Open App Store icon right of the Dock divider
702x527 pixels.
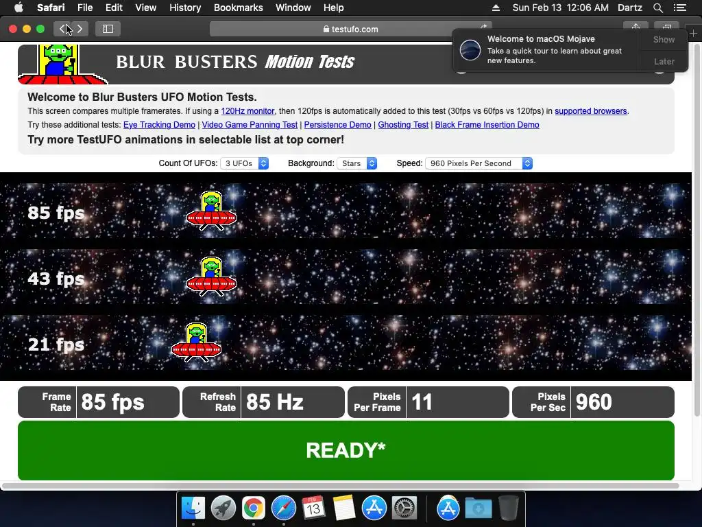[x=448, y=508]
